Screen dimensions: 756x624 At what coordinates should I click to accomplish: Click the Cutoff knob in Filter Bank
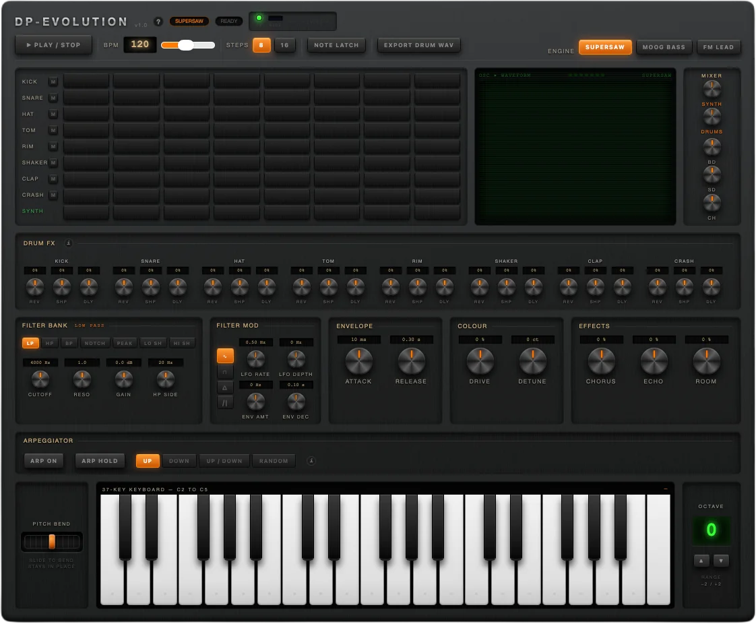(40, 379)
